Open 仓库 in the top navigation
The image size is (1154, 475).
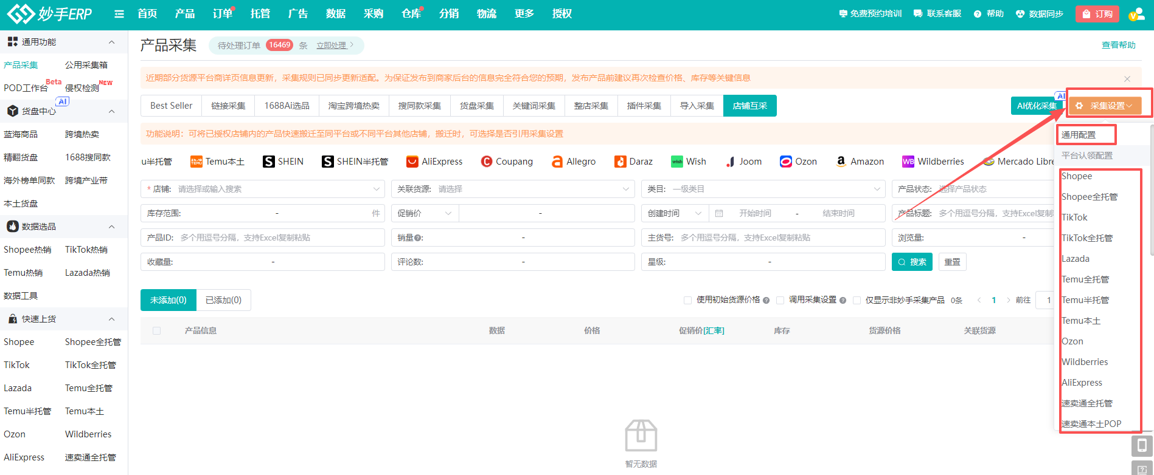[411, 14]
